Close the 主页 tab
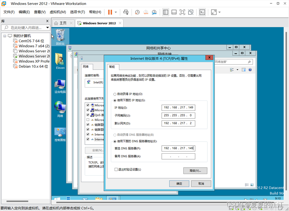The width and height of the screenshot is (289, 211). [71, 23]
